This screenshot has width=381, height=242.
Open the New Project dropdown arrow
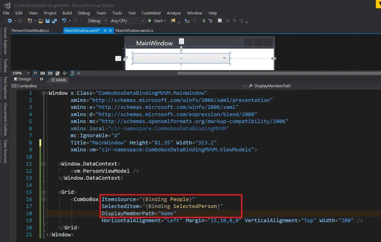point(35,21)
